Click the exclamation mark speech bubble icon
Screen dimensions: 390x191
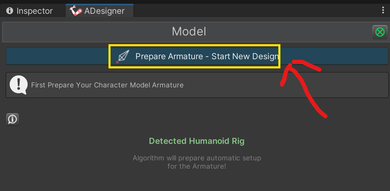click(x=18, y=85)
